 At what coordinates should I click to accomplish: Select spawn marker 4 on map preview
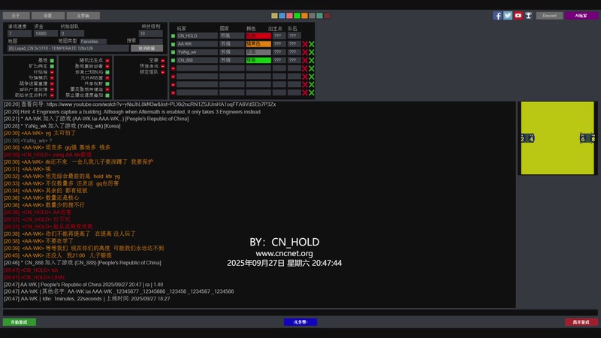tap(531, 138)
